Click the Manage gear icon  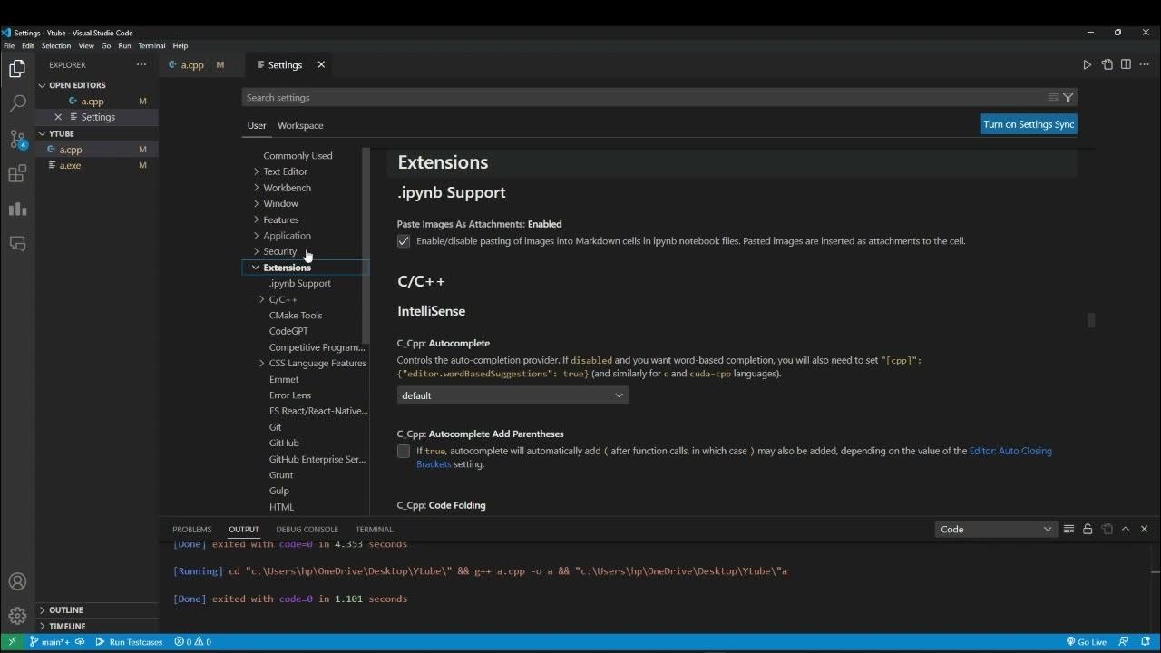coord(17,615)
